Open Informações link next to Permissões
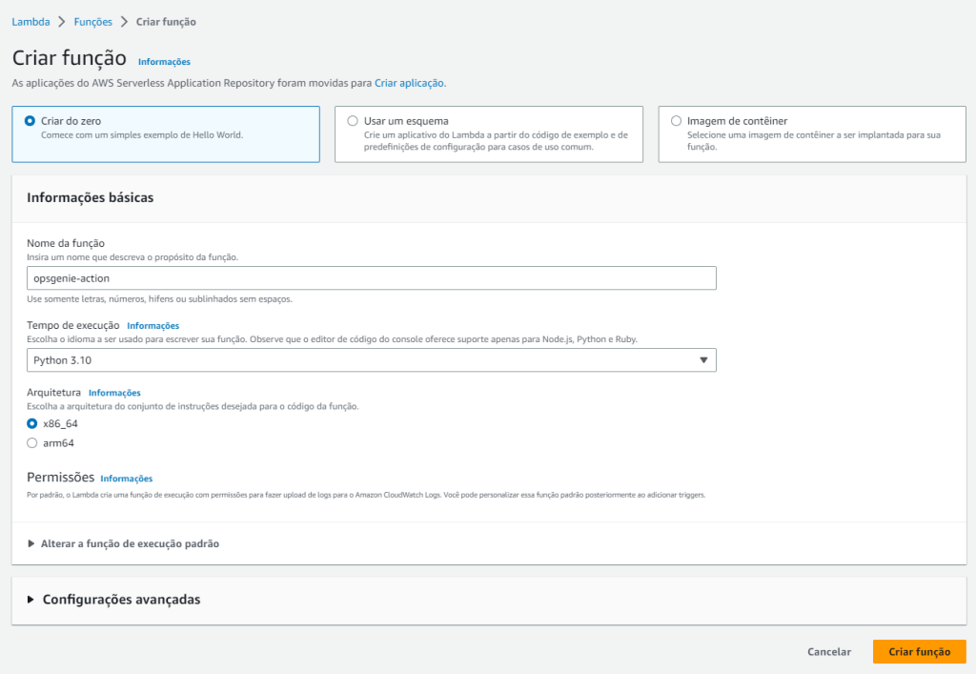The width and height of the screenshot is (976, 674). coord(126,479)
